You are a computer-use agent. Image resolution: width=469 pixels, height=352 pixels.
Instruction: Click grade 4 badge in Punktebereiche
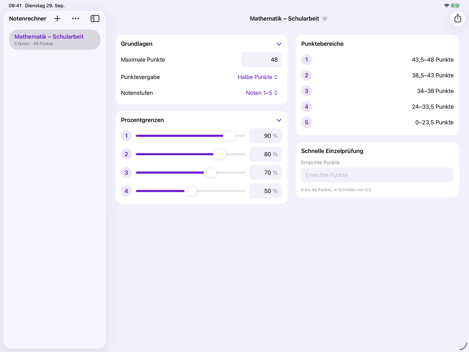click(306, 107)
